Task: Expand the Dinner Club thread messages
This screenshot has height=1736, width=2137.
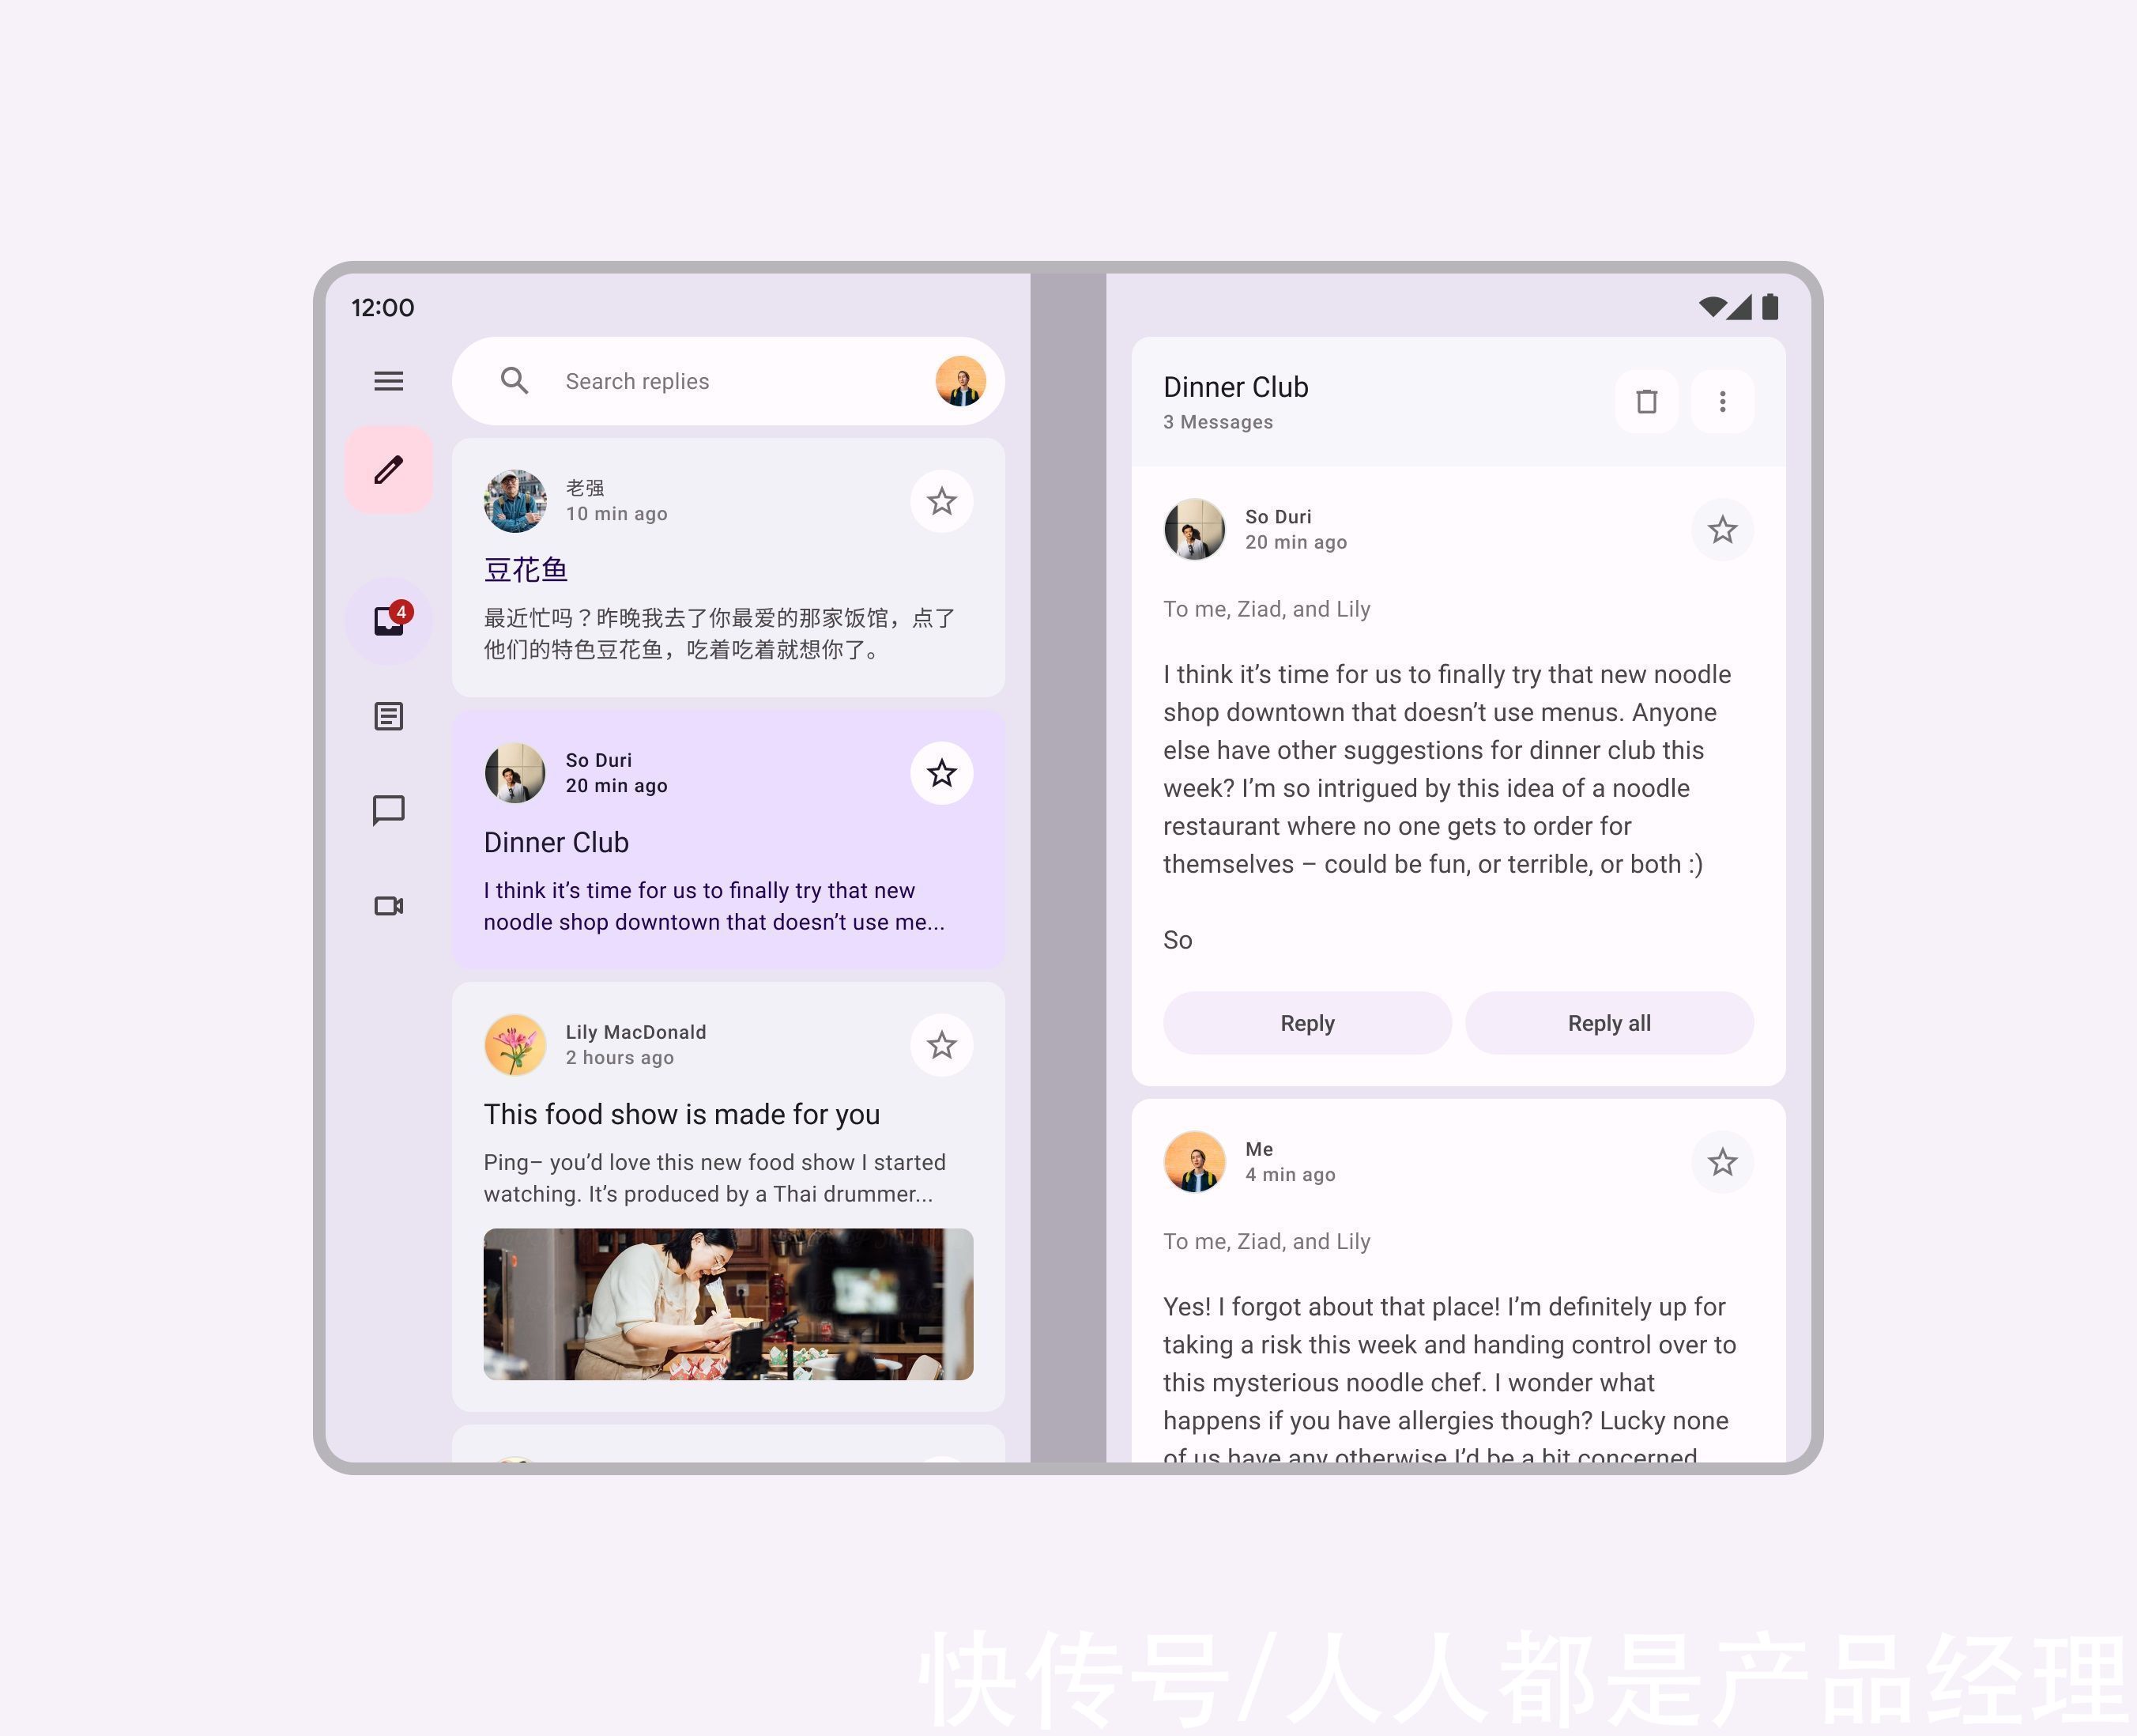Action: 1216,421
